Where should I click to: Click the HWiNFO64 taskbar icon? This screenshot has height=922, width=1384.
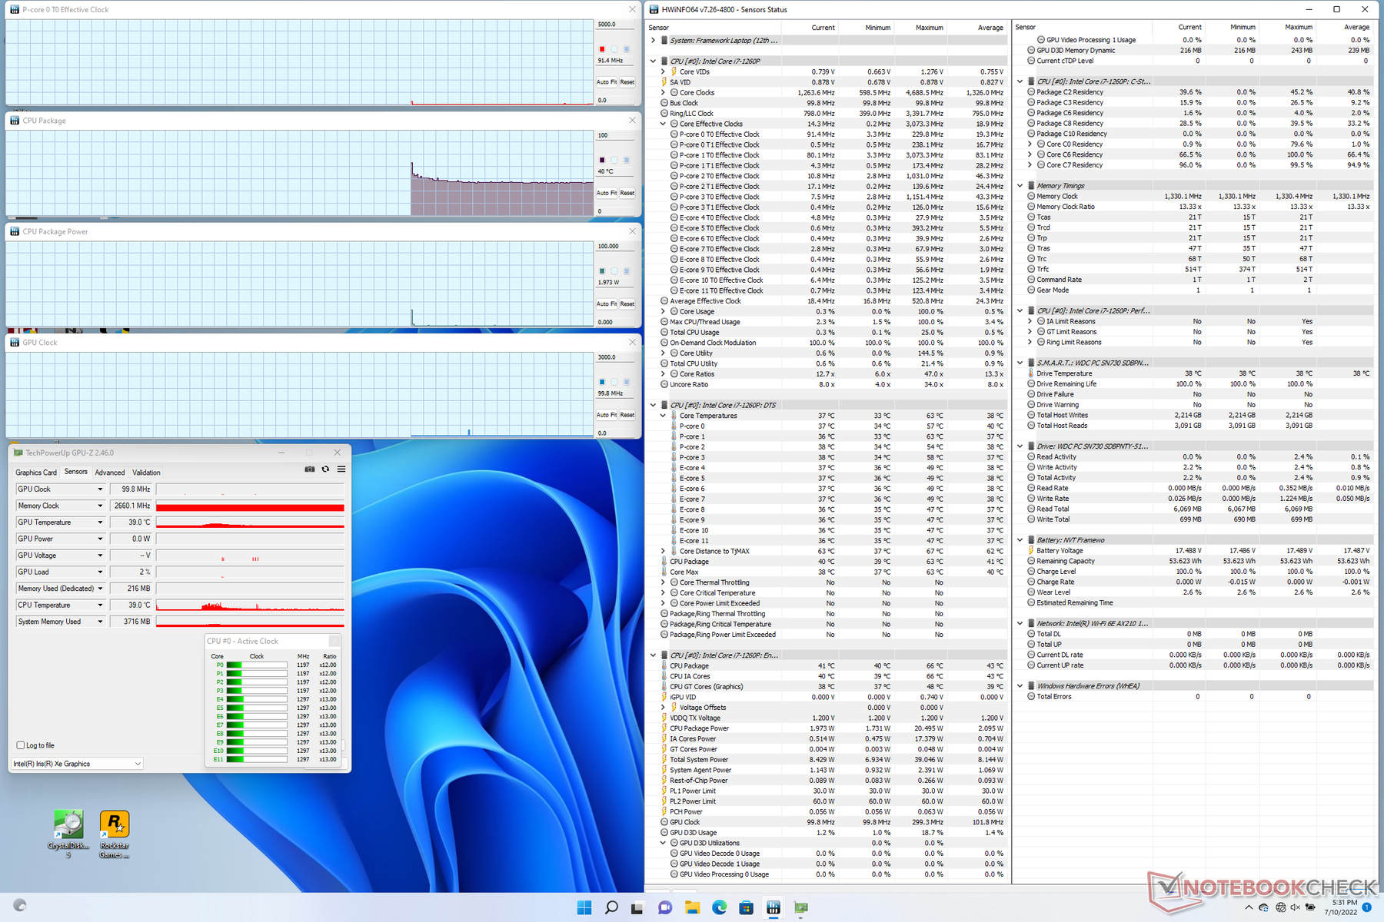click(x=774, y=907)
